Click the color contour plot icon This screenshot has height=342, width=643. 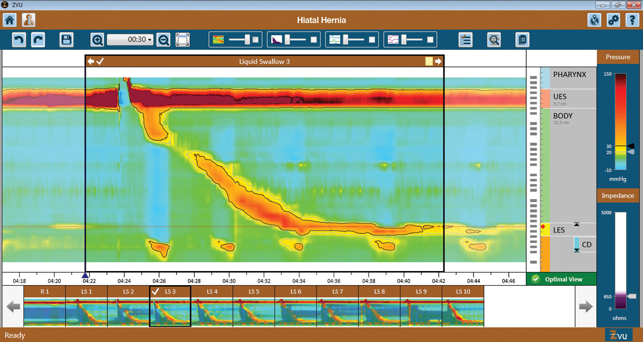pyautogui.click(x=218, y=40)
